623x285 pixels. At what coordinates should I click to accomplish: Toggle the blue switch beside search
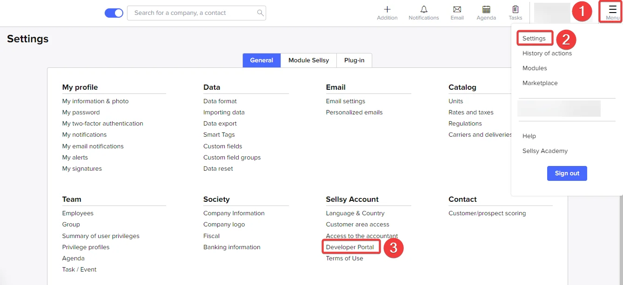coord(114,13)
